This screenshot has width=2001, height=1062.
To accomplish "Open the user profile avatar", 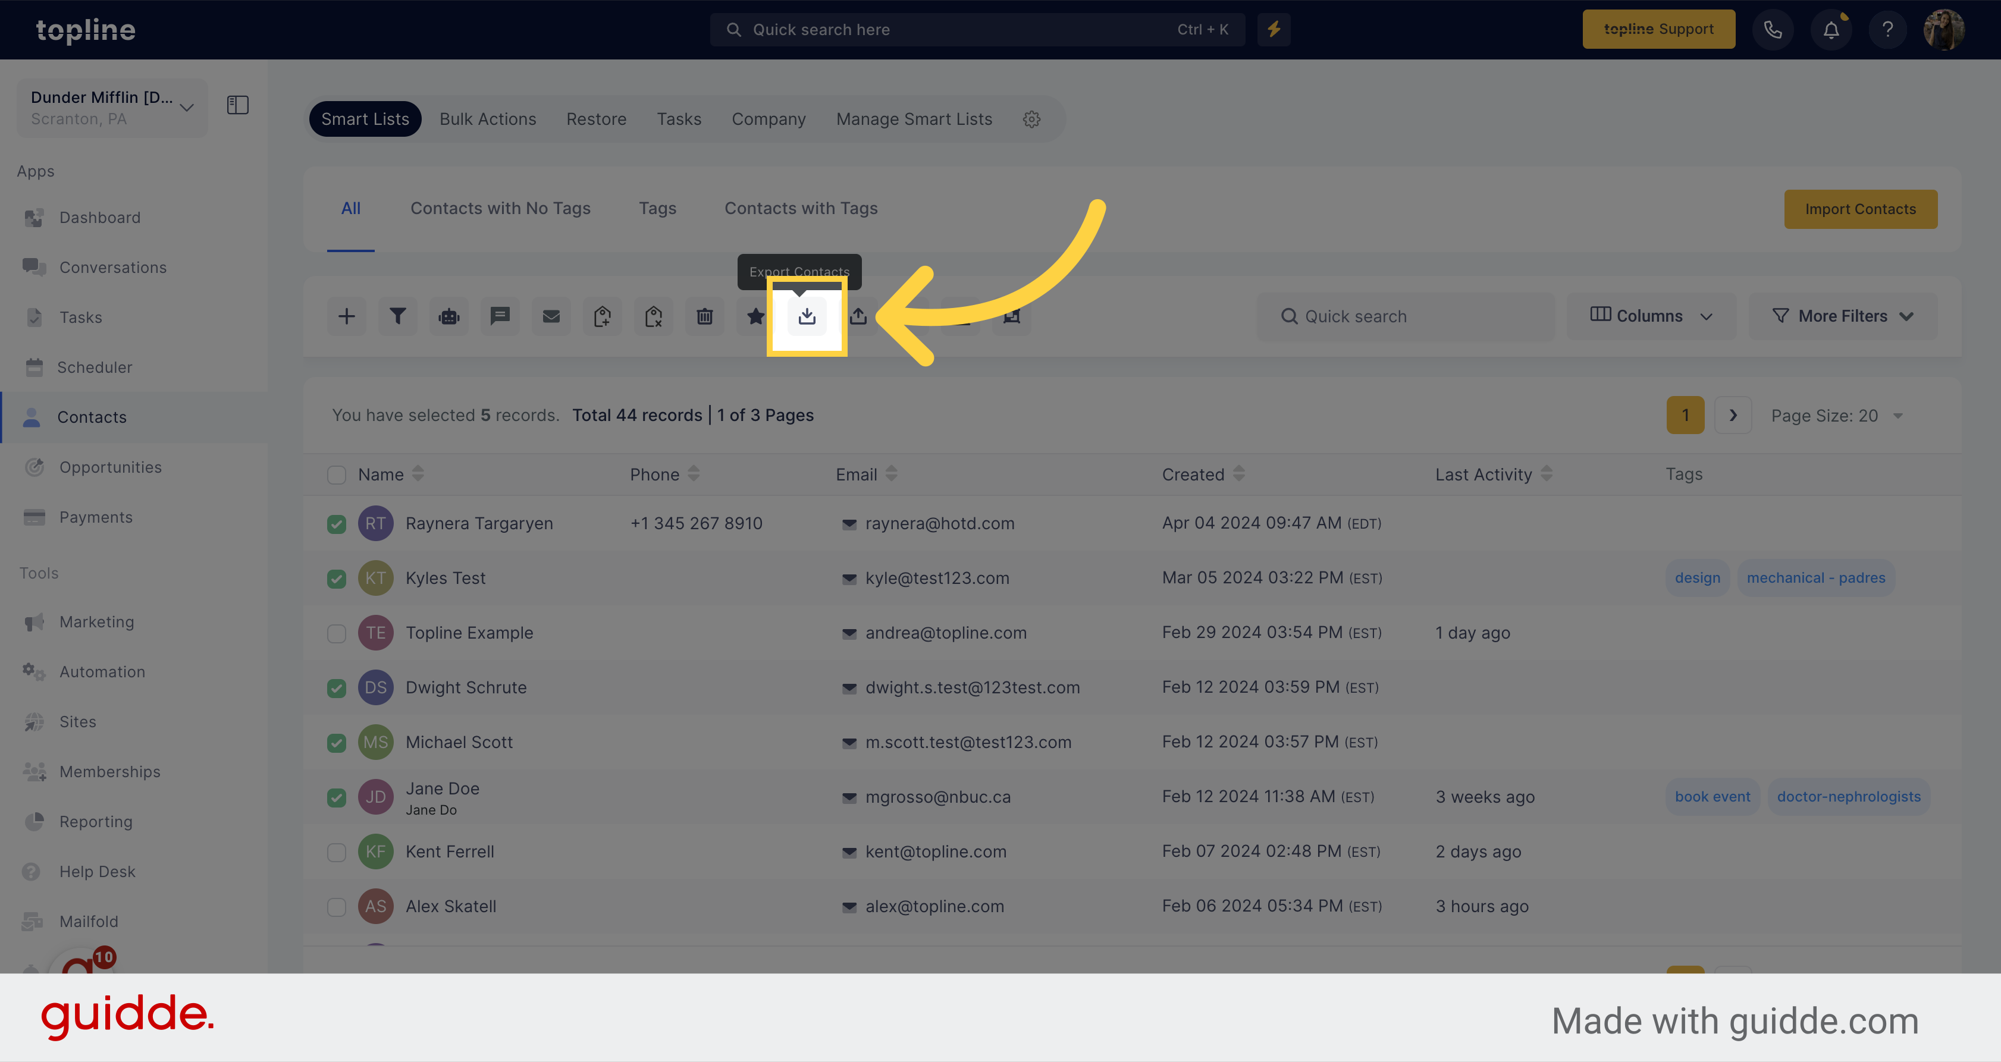I will coord(1944,30).
